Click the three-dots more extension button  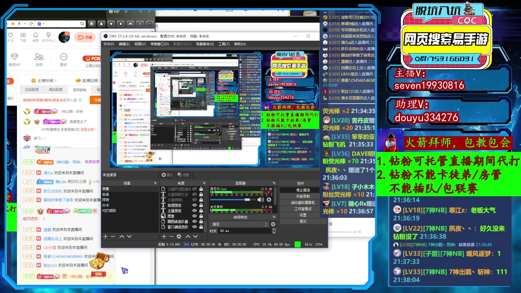(x=150, y=24)
